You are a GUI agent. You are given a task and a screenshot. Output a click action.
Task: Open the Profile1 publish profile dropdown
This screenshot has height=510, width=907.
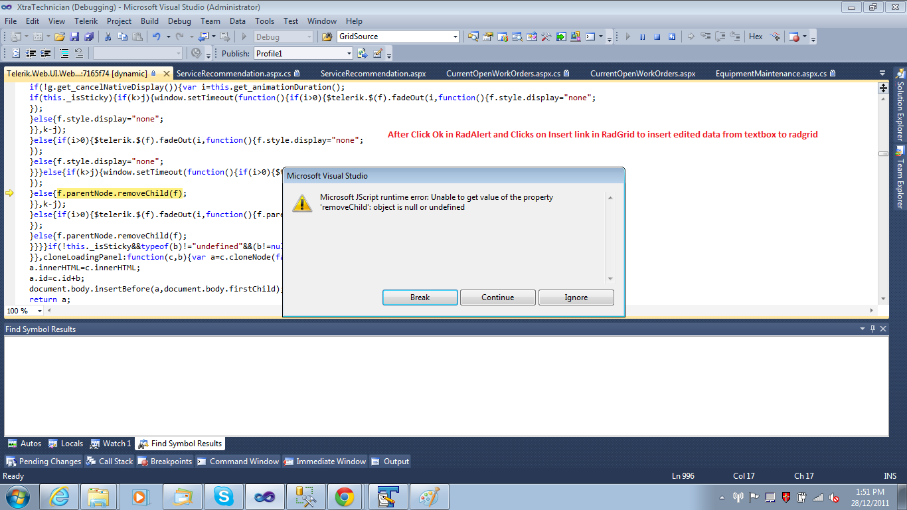click(349, 54)
